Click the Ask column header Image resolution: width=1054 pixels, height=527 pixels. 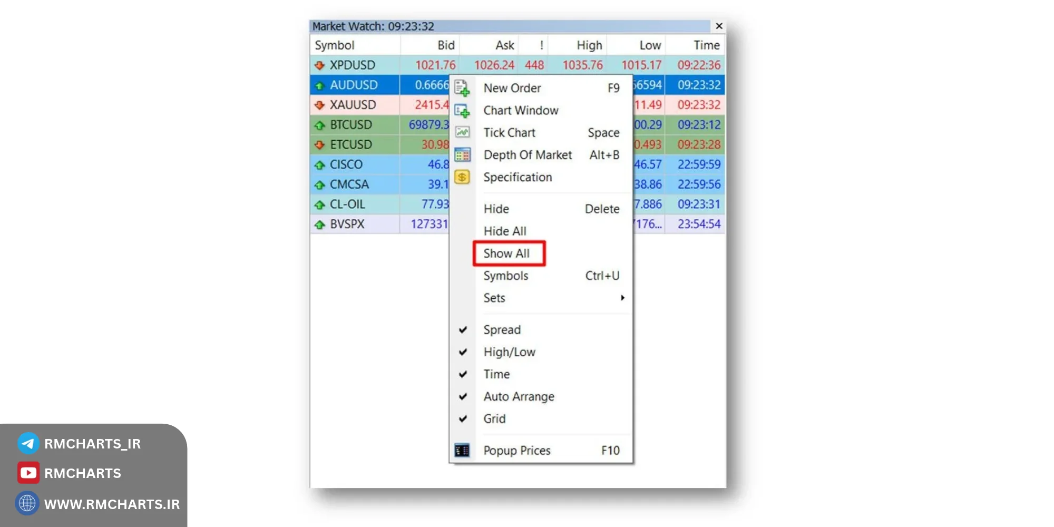pos(489,45)
